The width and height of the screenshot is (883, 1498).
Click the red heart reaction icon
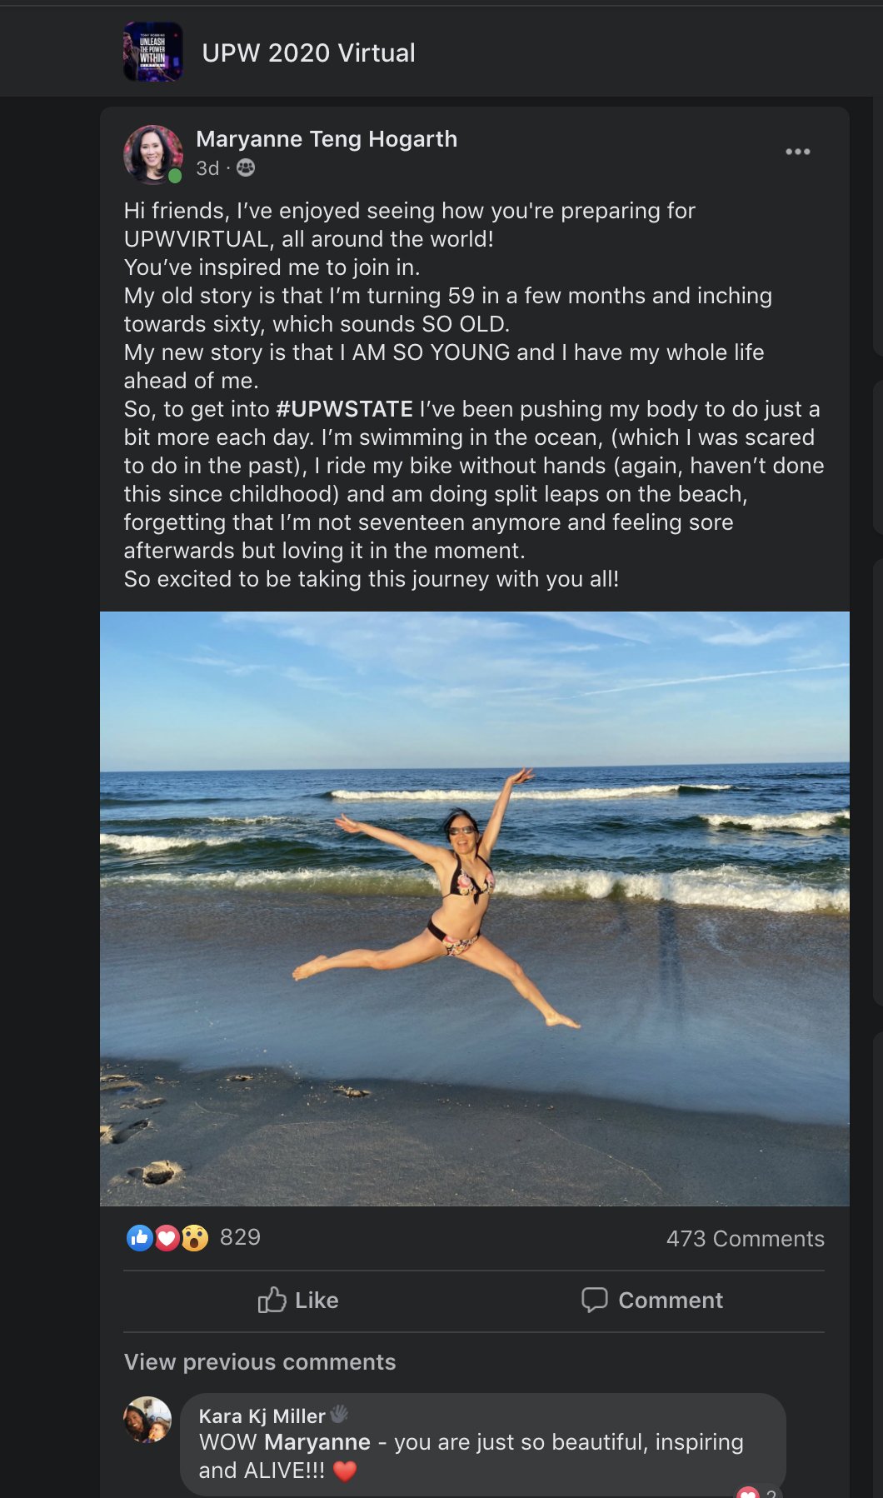tap(167, 1238)
